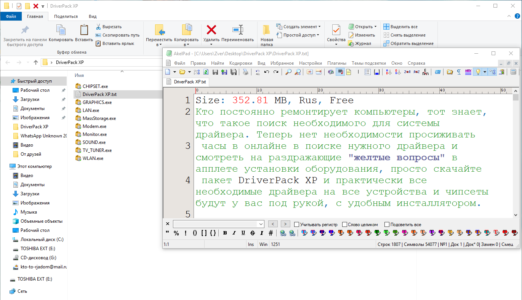Click the Z→Я layout conversion icon

pos(407,72)
